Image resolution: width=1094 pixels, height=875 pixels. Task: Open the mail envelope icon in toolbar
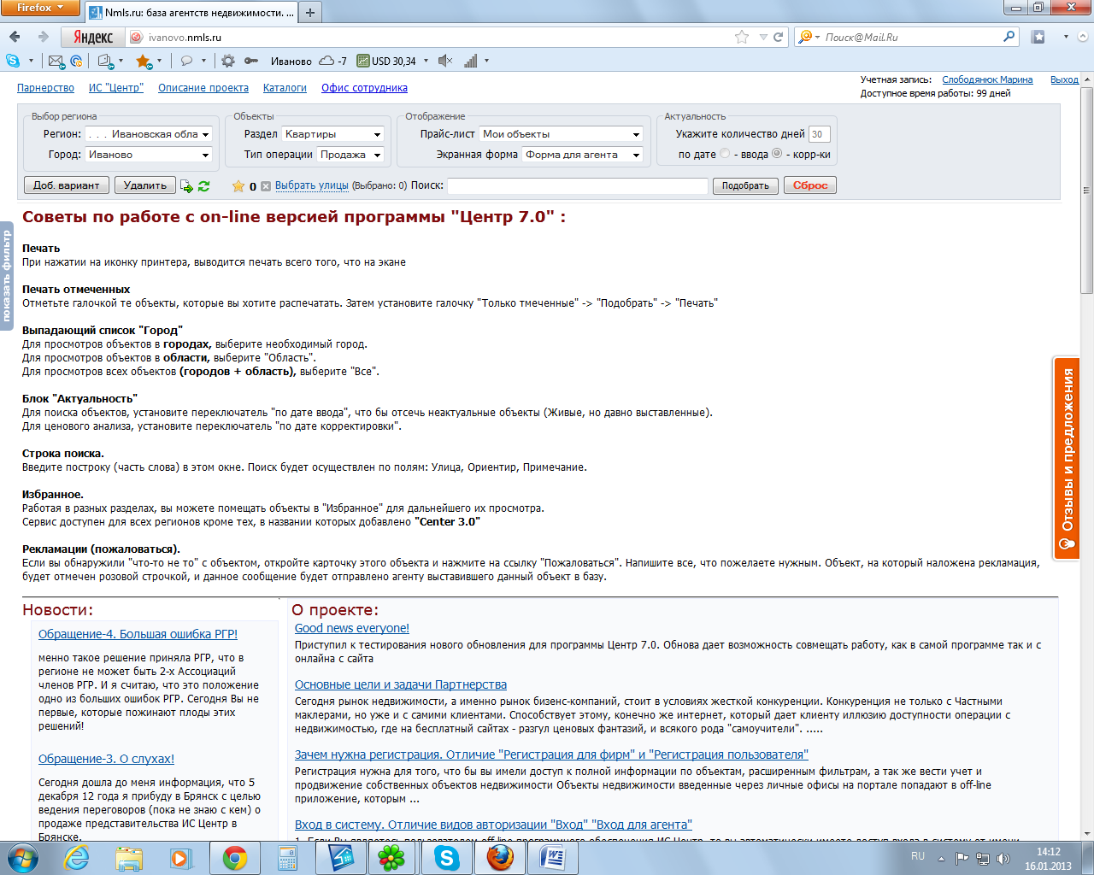[x=56, y=61]
